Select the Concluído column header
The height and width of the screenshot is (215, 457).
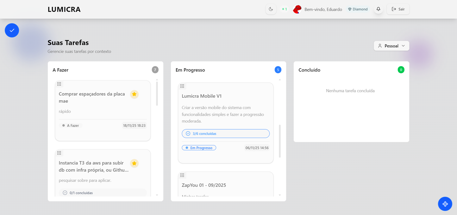tap(309, 70)
